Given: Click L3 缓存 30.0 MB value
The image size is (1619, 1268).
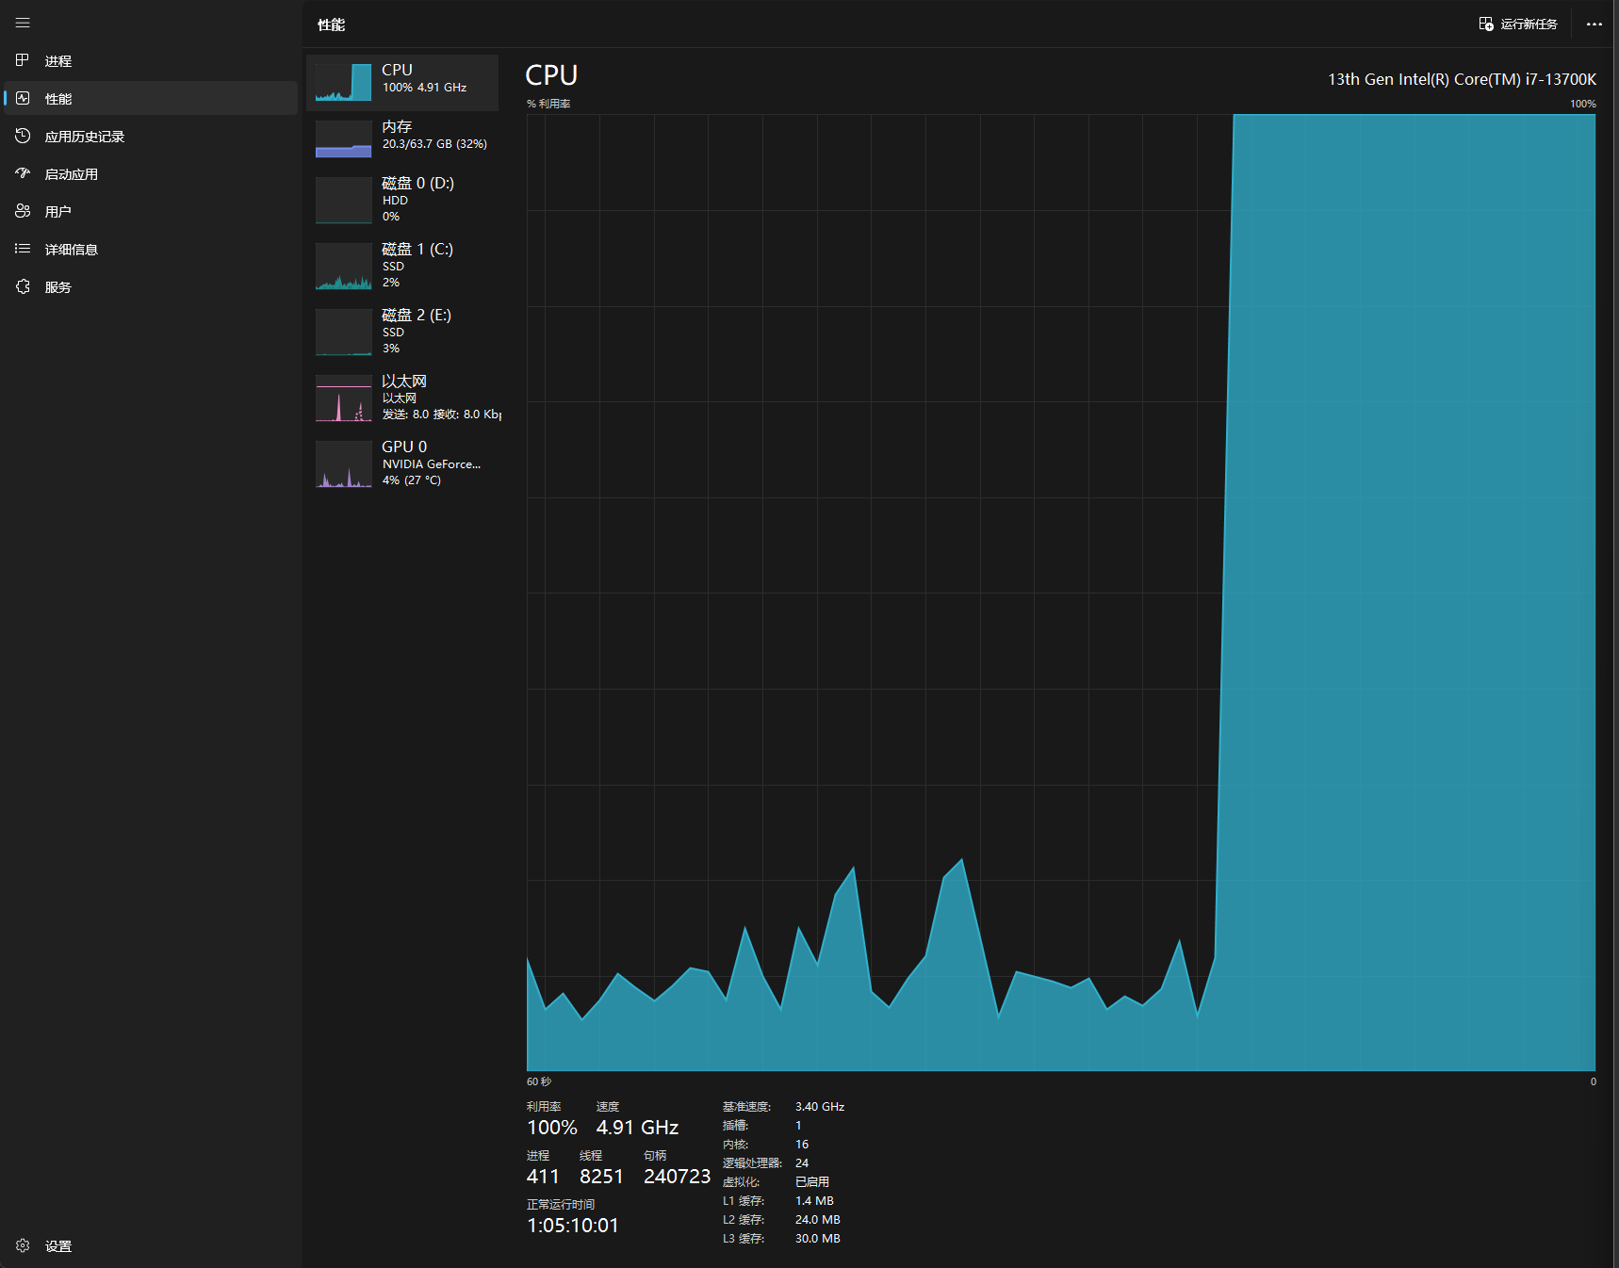Looking at the screenshot, I should point(818,1239).
